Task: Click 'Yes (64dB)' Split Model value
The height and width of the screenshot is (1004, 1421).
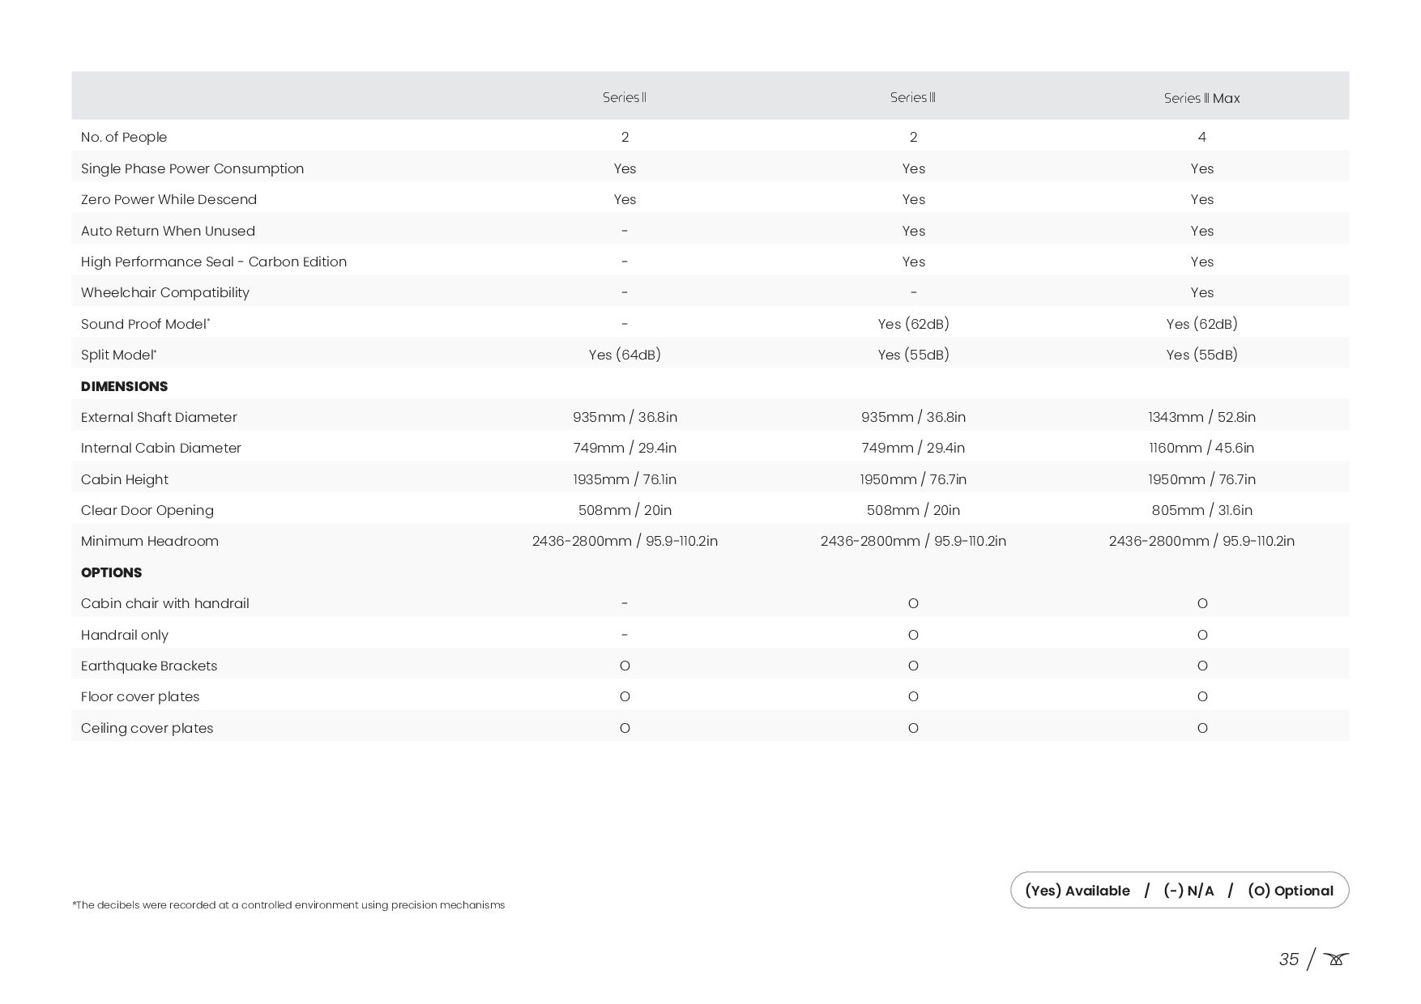Action: (625, 355)
